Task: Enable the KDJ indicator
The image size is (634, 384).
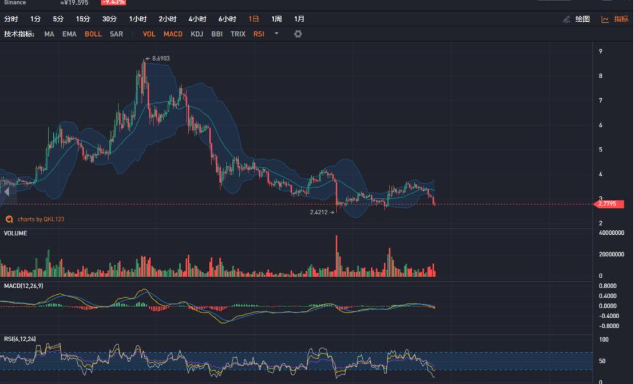Action: click(x=197, y=34)
